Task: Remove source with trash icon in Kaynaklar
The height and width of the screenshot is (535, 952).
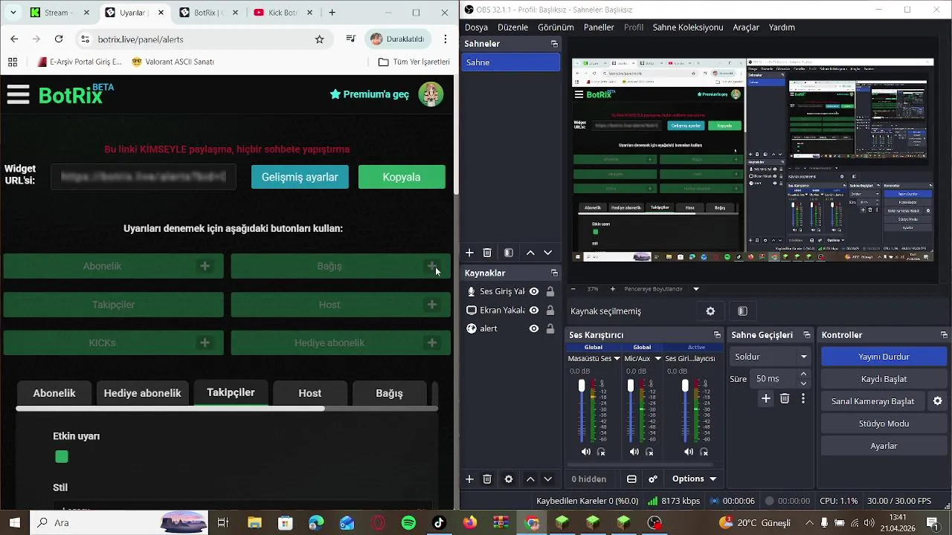Action: (487, 479)
